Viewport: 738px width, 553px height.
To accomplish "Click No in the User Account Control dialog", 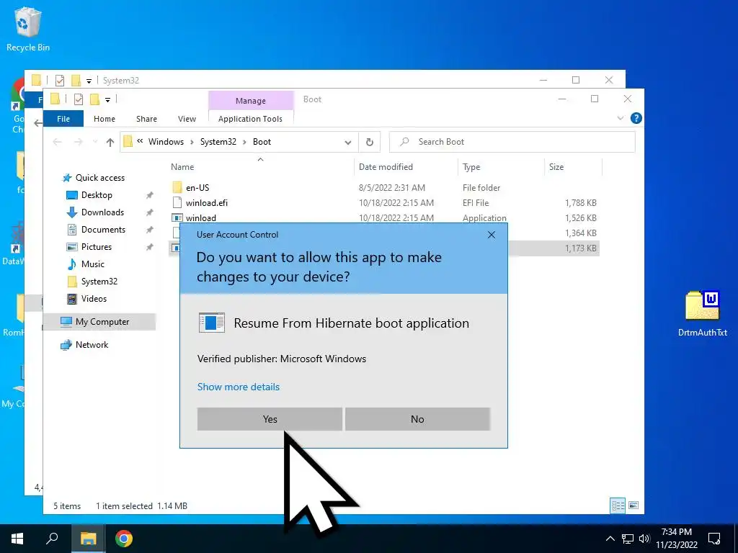I will point(417,419).
